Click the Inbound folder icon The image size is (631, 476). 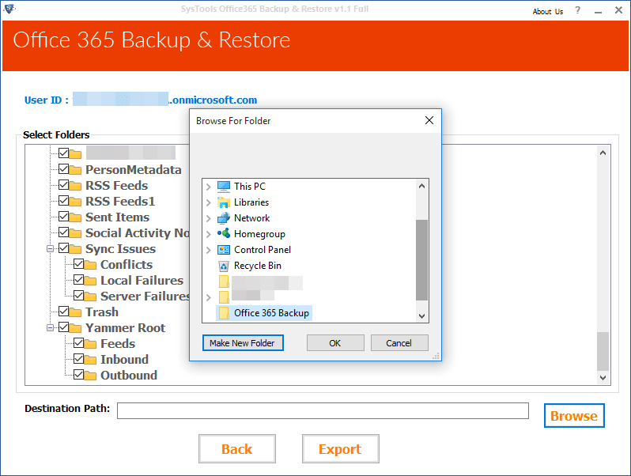(x=90, y=360)
